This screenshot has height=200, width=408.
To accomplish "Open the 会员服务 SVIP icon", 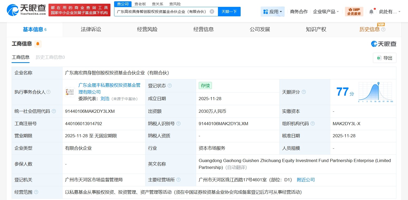I will (354, 12).
